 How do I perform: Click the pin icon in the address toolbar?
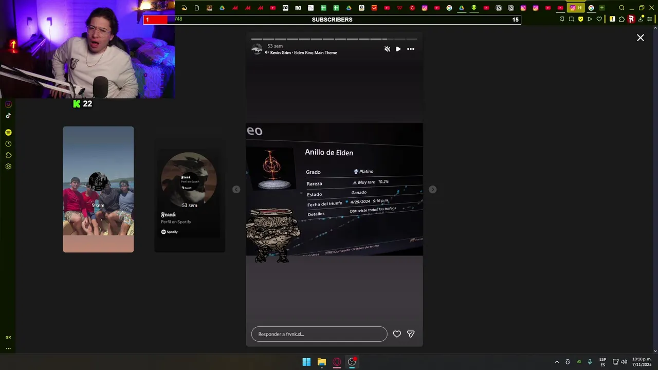click(x=562, y=19)
